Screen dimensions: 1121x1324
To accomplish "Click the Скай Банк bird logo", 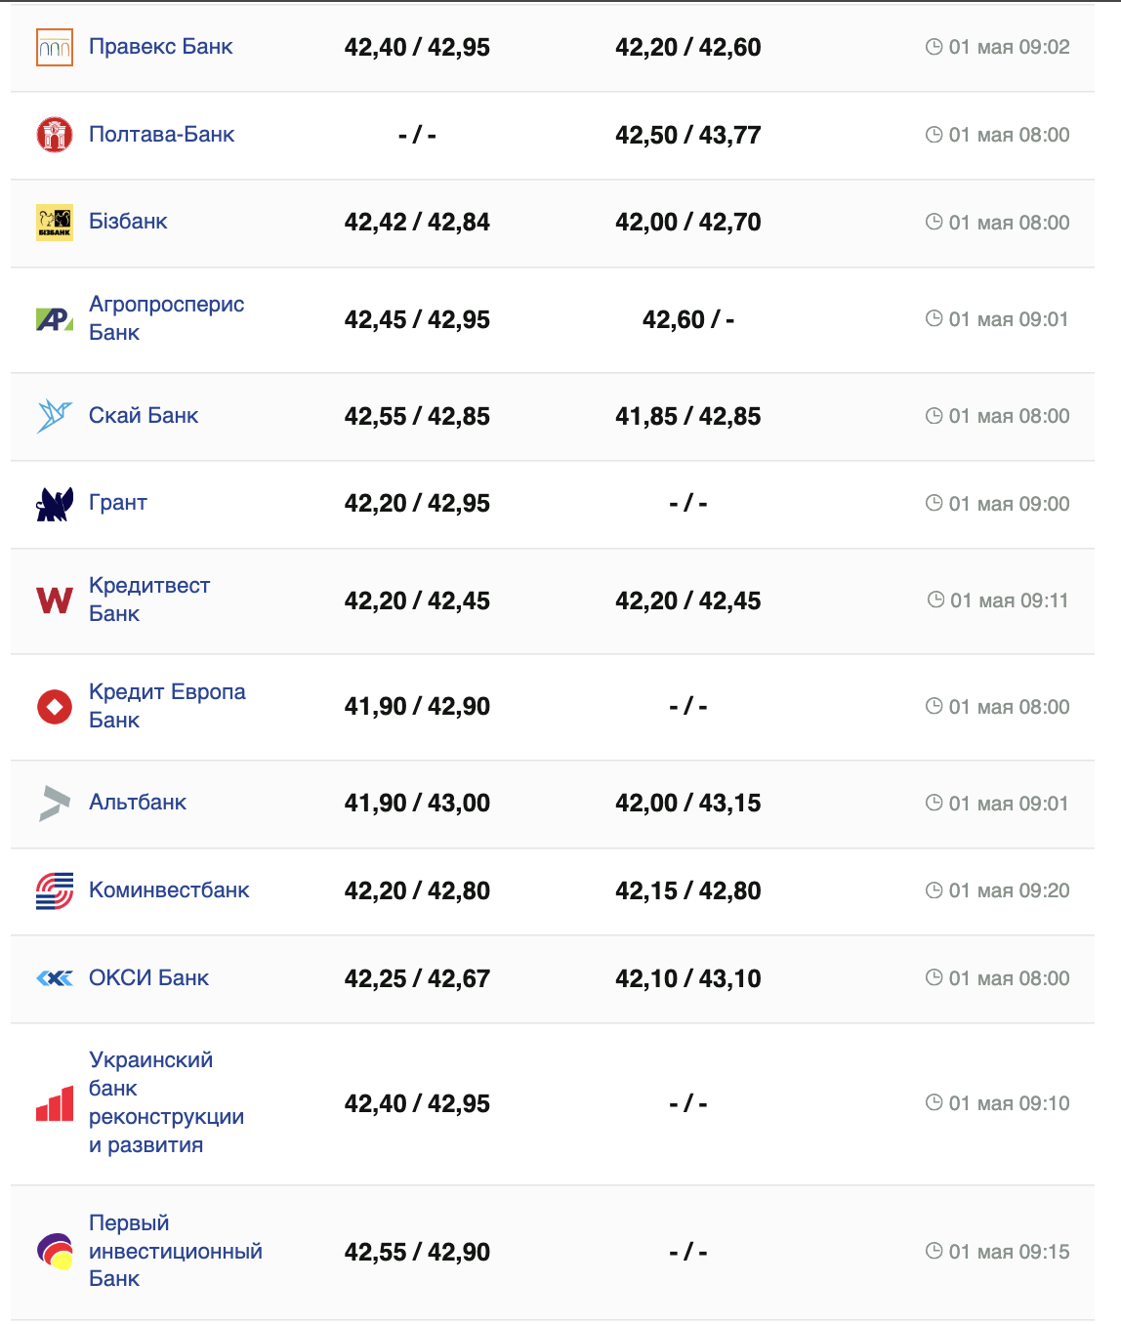I will pyautogui.click(x=55, y=416).
